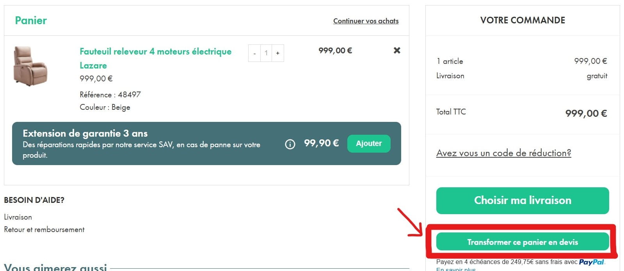Click Choisir ma livraison button
The image size is (624, 271).
[x=523, y=201]
